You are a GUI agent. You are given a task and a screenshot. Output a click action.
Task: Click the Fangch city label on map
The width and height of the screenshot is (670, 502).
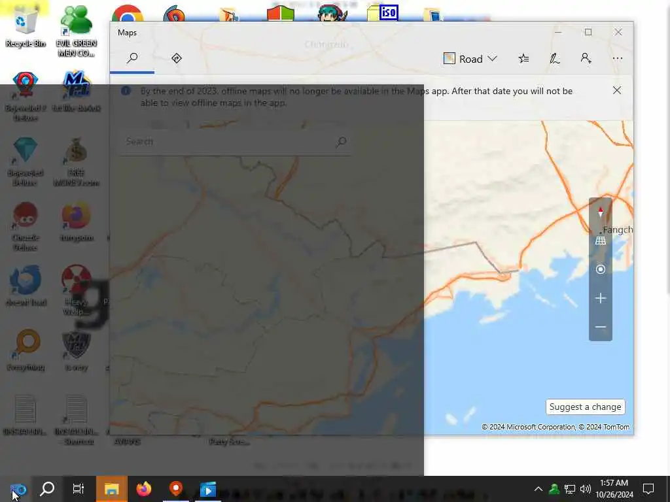(618, 229)
